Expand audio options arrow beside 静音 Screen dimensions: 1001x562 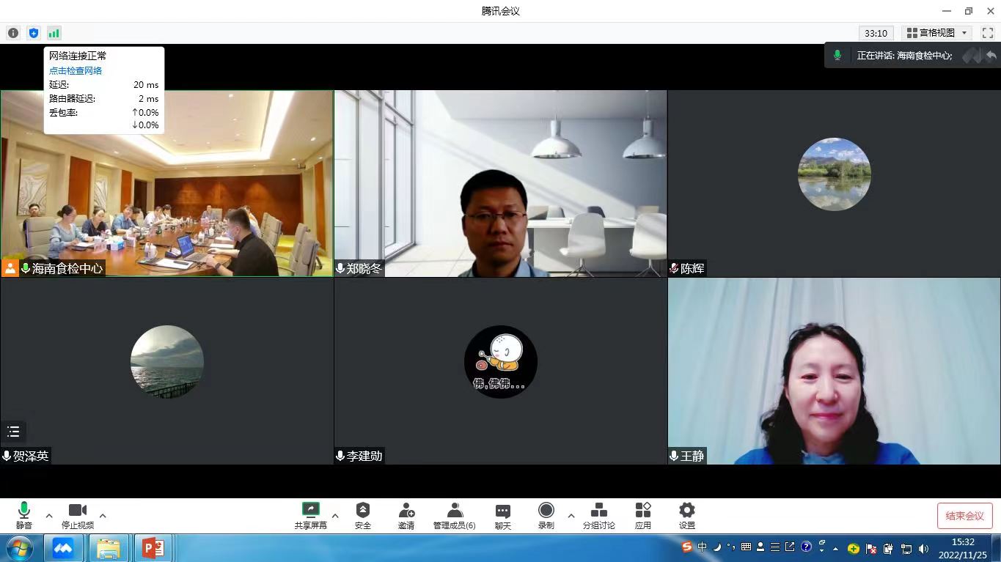[x=49, y=516]
